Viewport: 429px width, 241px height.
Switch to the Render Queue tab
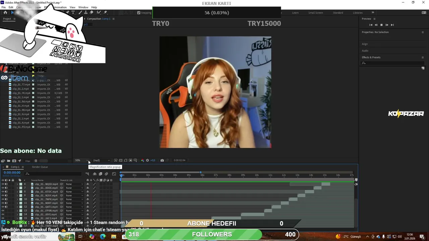pos(40,167)
